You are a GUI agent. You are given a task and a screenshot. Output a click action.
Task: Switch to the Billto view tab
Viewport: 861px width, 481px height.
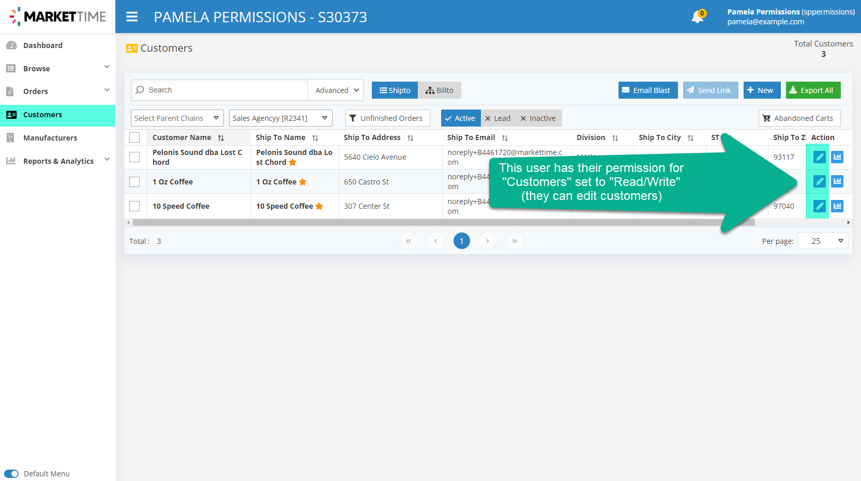coord(440,90)
